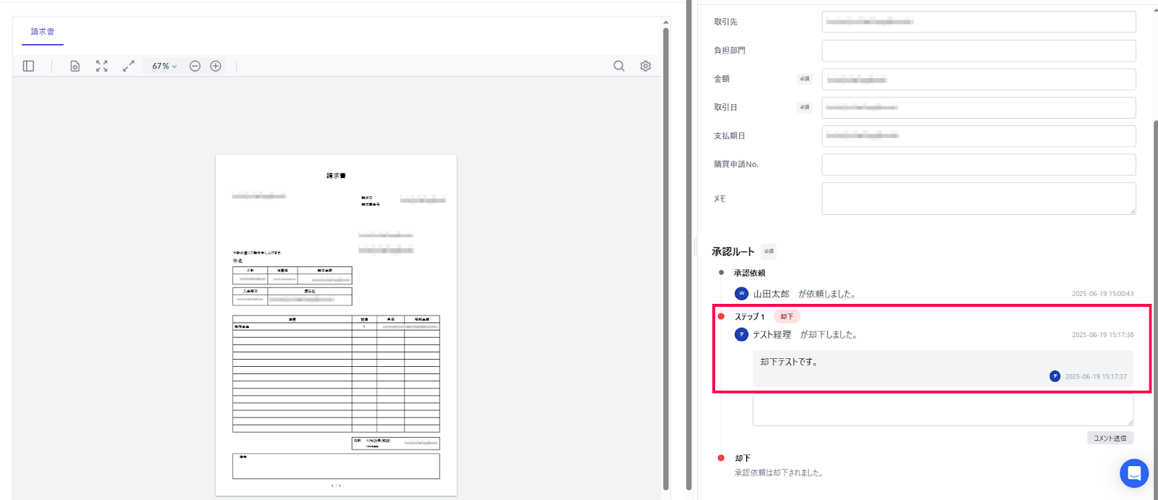Viewport: 1158px width, 500px height.
Task: Click the 負担部門 input field
Action: pyautogui.click(x=979, y=51)
